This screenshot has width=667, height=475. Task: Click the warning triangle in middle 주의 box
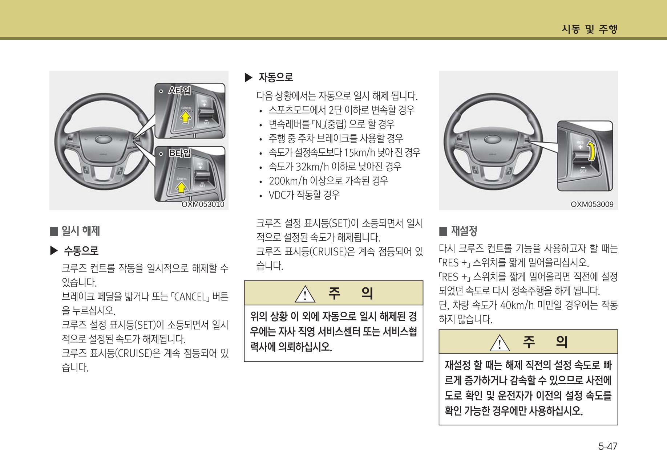pos(305,294)
